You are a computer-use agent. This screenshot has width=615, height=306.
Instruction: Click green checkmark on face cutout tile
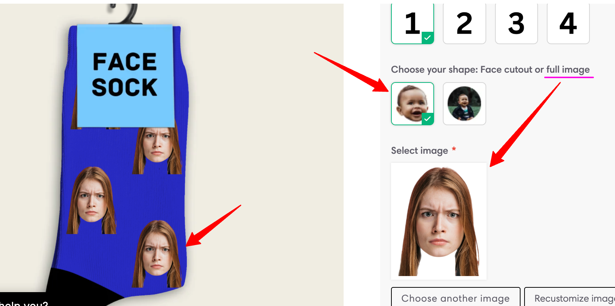click(428, 119)
